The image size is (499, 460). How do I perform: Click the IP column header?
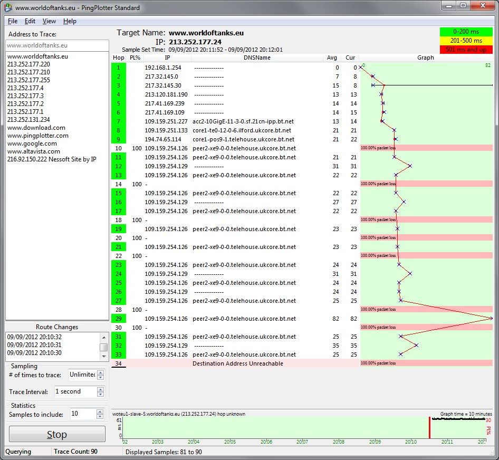(167, 57)
